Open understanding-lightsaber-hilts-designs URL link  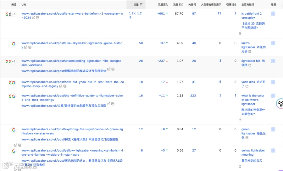(x=72, y=63)
